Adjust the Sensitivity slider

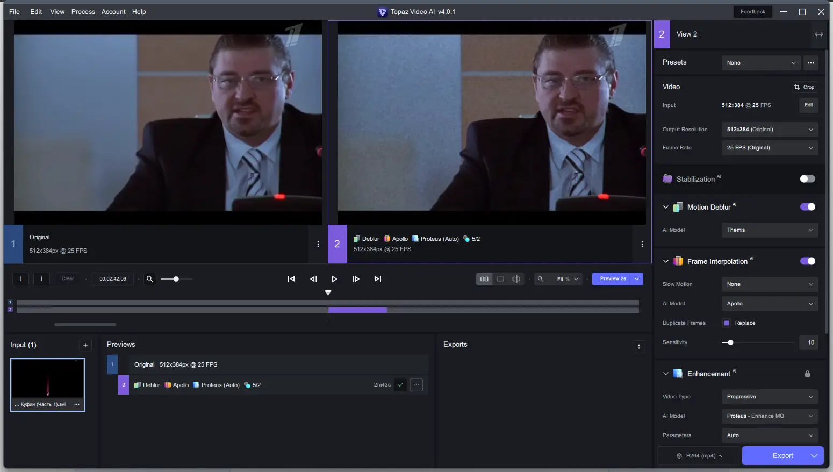point(730,342)
